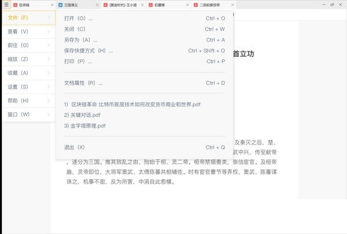
Task: Open recent file 关键对话.pdf
Action: (82, 115)
